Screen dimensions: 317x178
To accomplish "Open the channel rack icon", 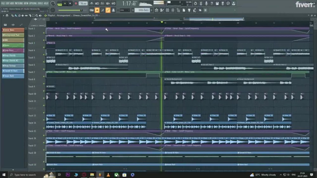I will coord(167,10).
